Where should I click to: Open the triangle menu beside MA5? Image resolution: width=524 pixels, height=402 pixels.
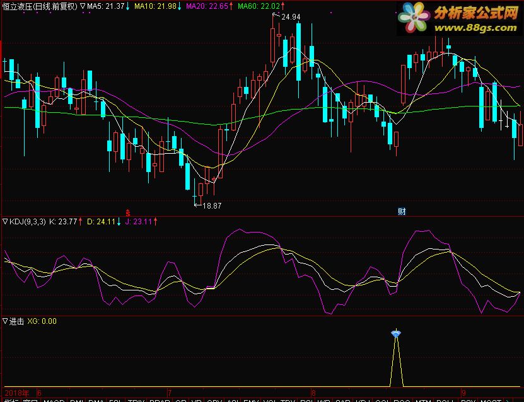point(83,6)
